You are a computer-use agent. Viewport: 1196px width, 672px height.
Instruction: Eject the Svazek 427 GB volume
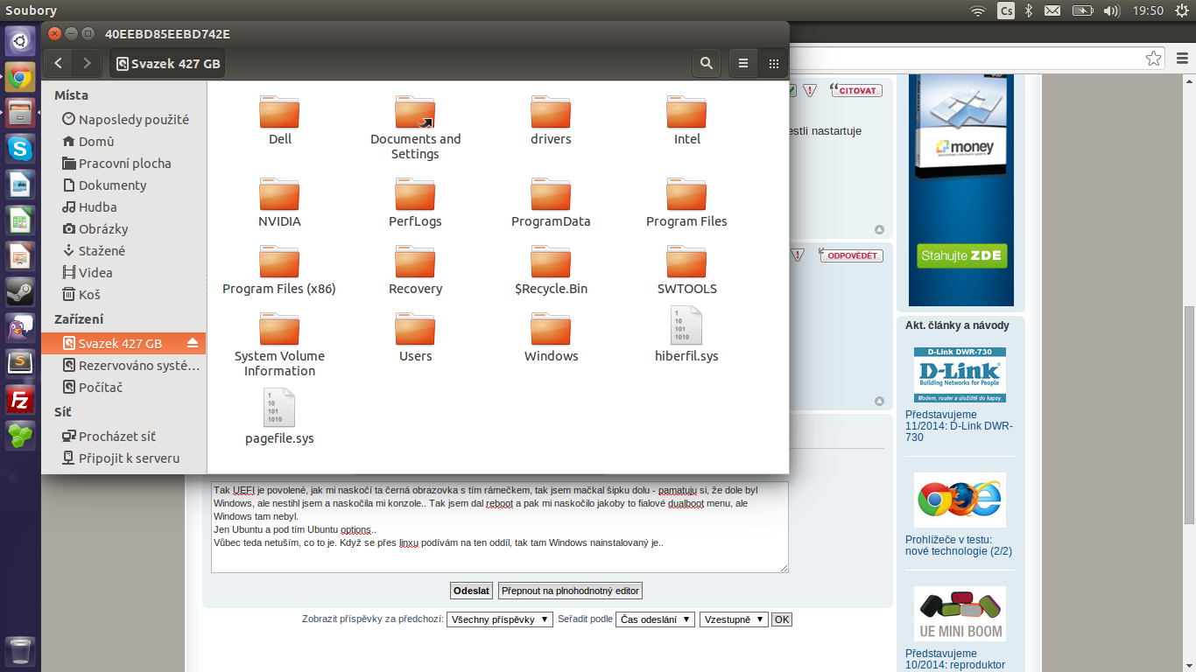pyautogui.click(x=193, y=343)
